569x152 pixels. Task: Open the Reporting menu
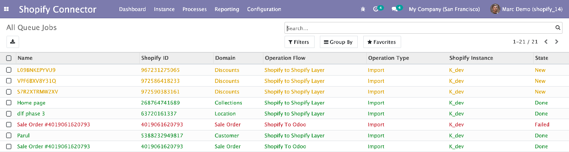pos(227,9)
